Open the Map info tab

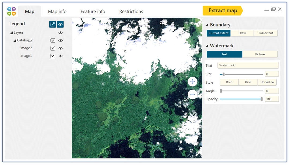tap(57, 11)
